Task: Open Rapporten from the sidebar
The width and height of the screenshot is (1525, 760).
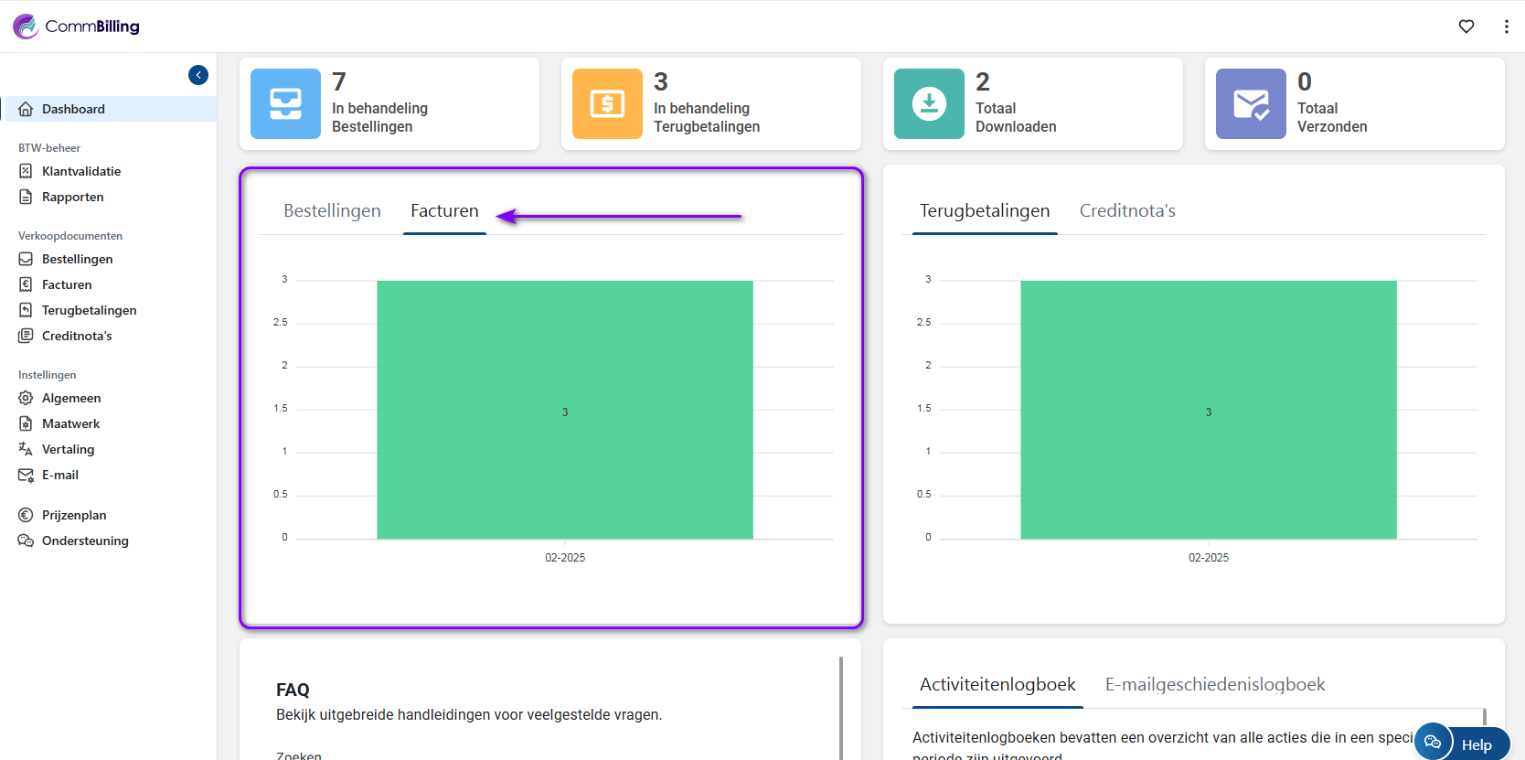Action: pos(72,197)
